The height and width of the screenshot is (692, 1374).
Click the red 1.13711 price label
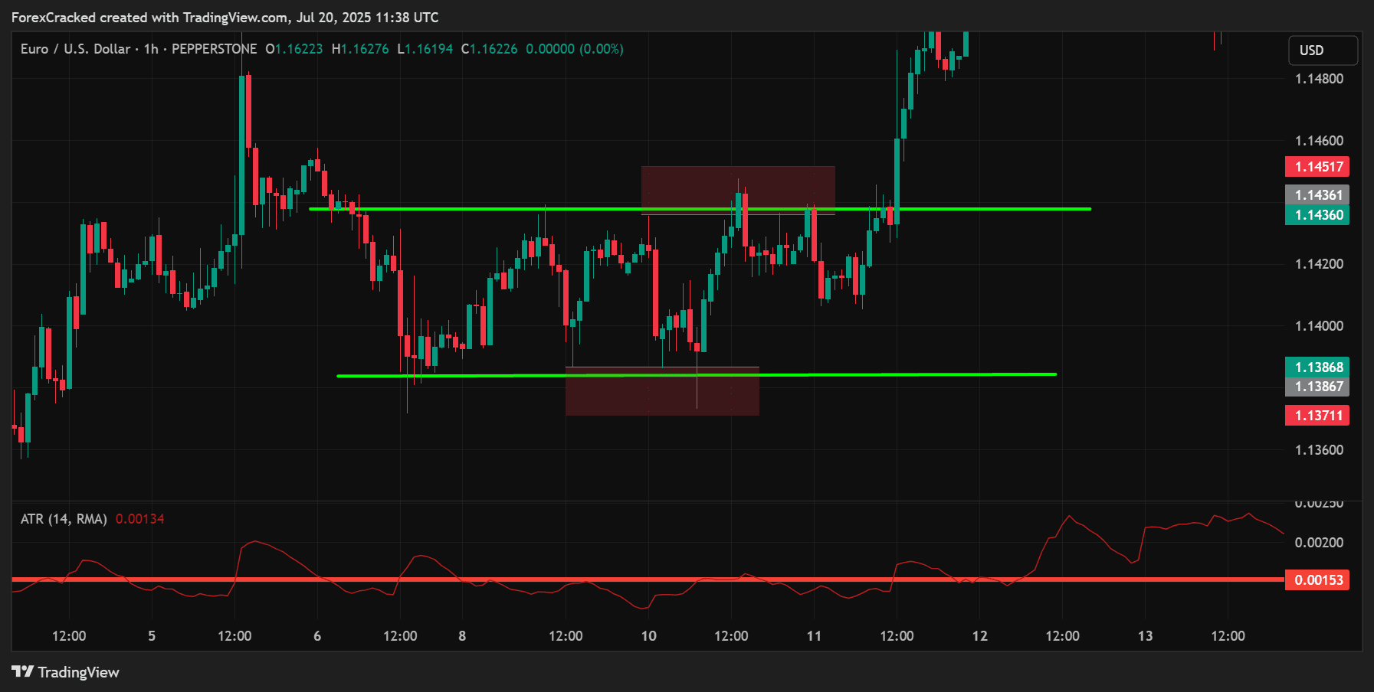(x=1317, y=416)
